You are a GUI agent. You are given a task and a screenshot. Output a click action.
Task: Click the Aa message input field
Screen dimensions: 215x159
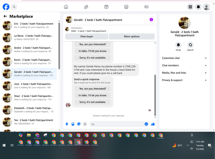117,124
